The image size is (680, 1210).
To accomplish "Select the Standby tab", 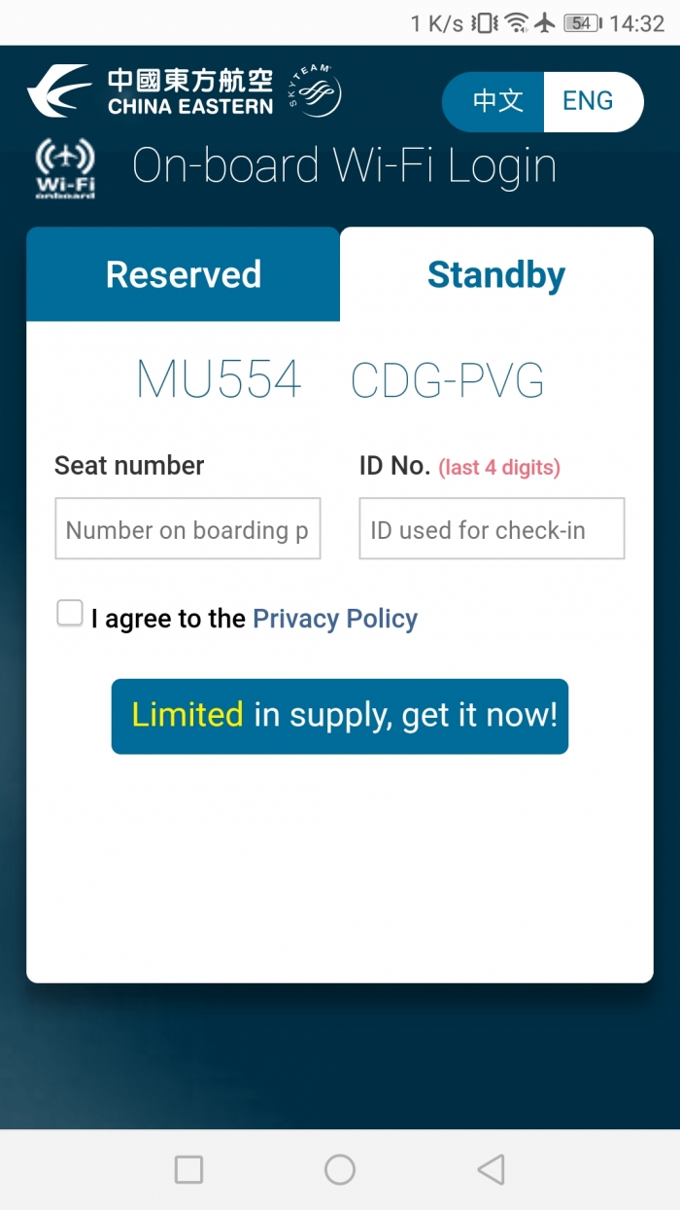I will [x=496, y=275].
